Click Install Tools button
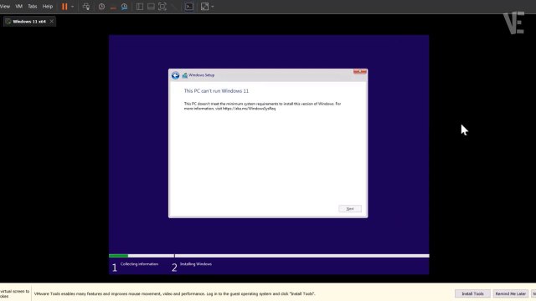Screen dimensions: 536x301 coord(472,293)
